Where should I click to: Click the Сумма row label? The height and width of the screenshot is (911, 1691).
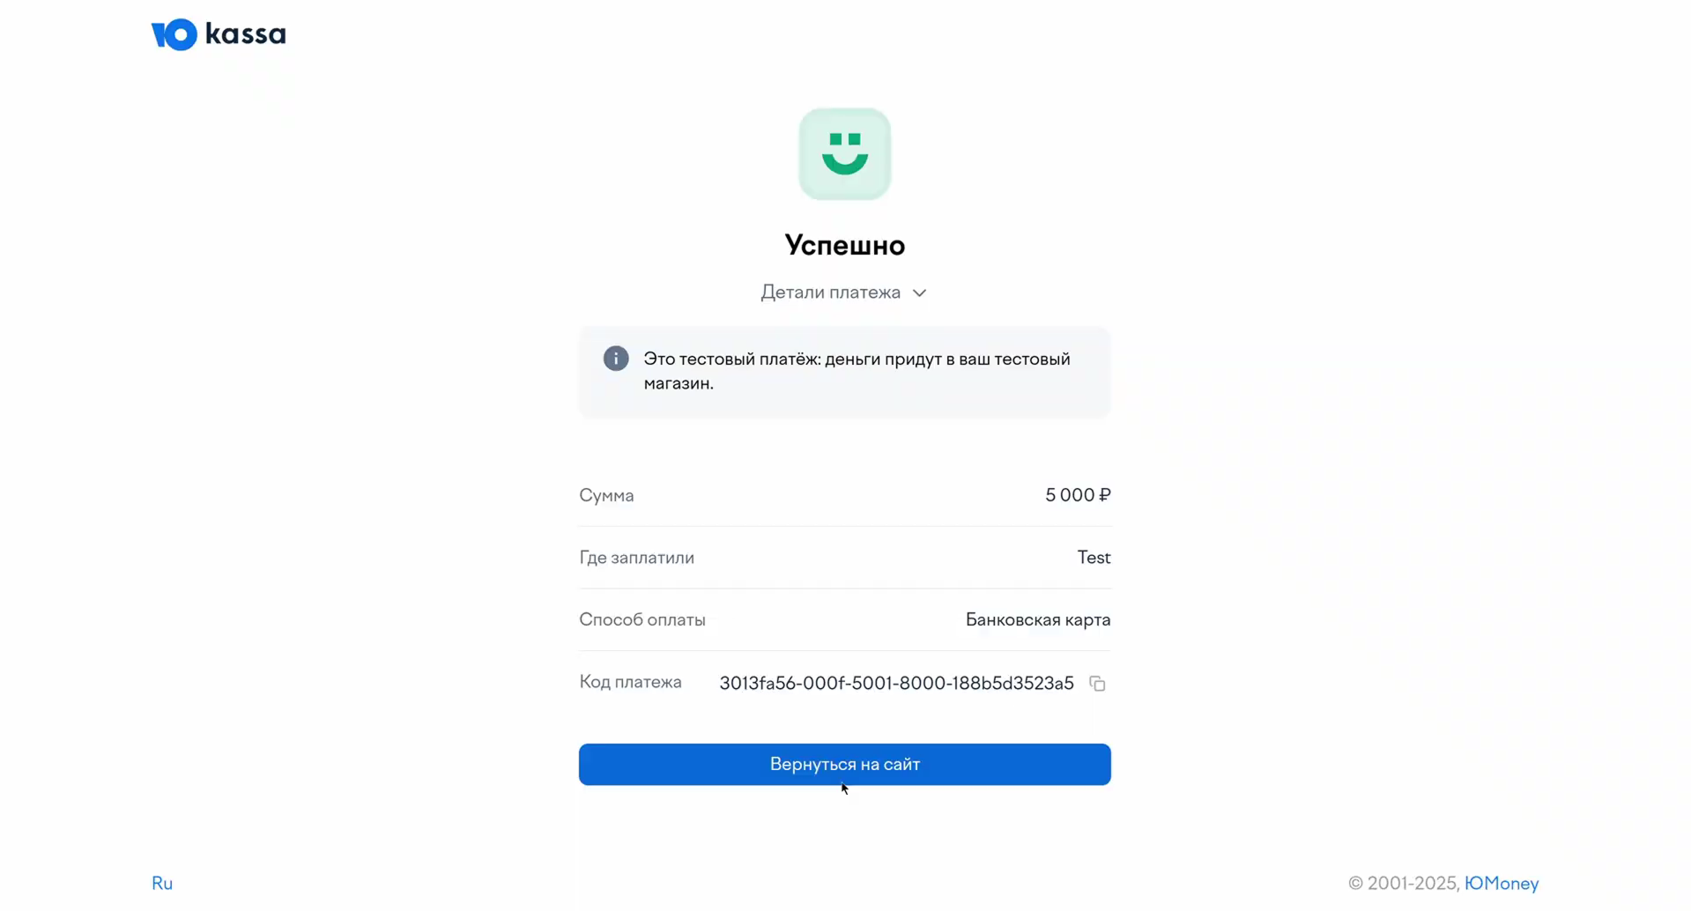click(606, 496)
